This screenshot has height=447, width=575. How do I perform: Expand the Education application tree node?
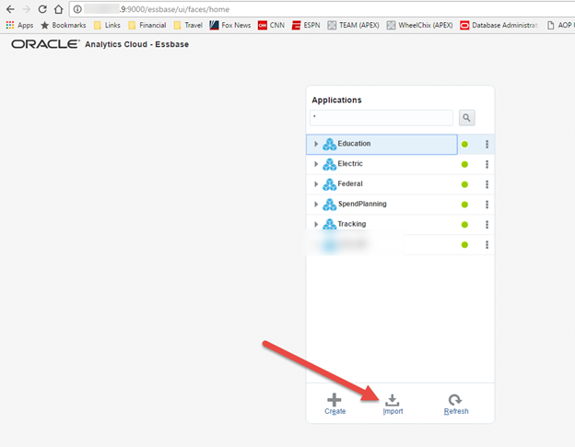316,144
